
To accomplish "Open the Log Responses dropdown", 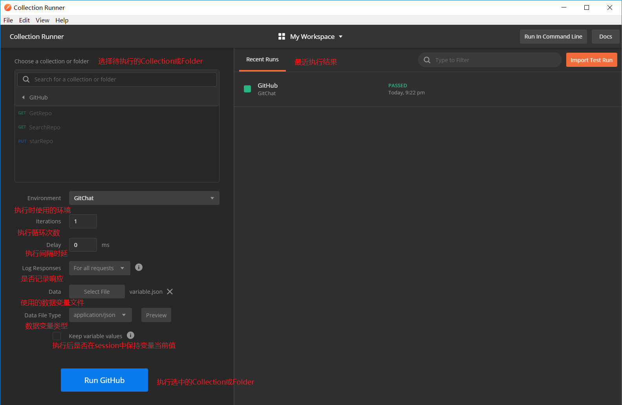I will [100, 268].
